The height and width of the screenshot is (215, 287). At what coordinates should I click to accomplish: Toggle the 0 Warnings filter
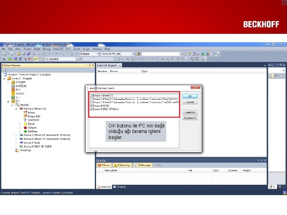(122, 165)
